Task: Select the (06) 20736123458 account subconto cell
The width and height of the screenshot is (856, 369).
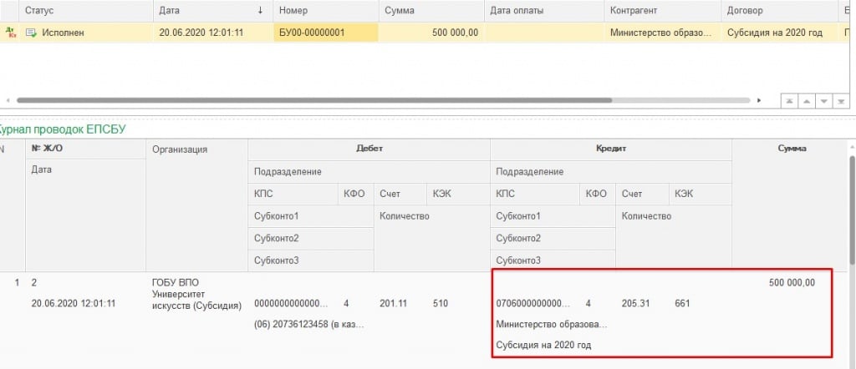Action: click(x=309, y=324)
